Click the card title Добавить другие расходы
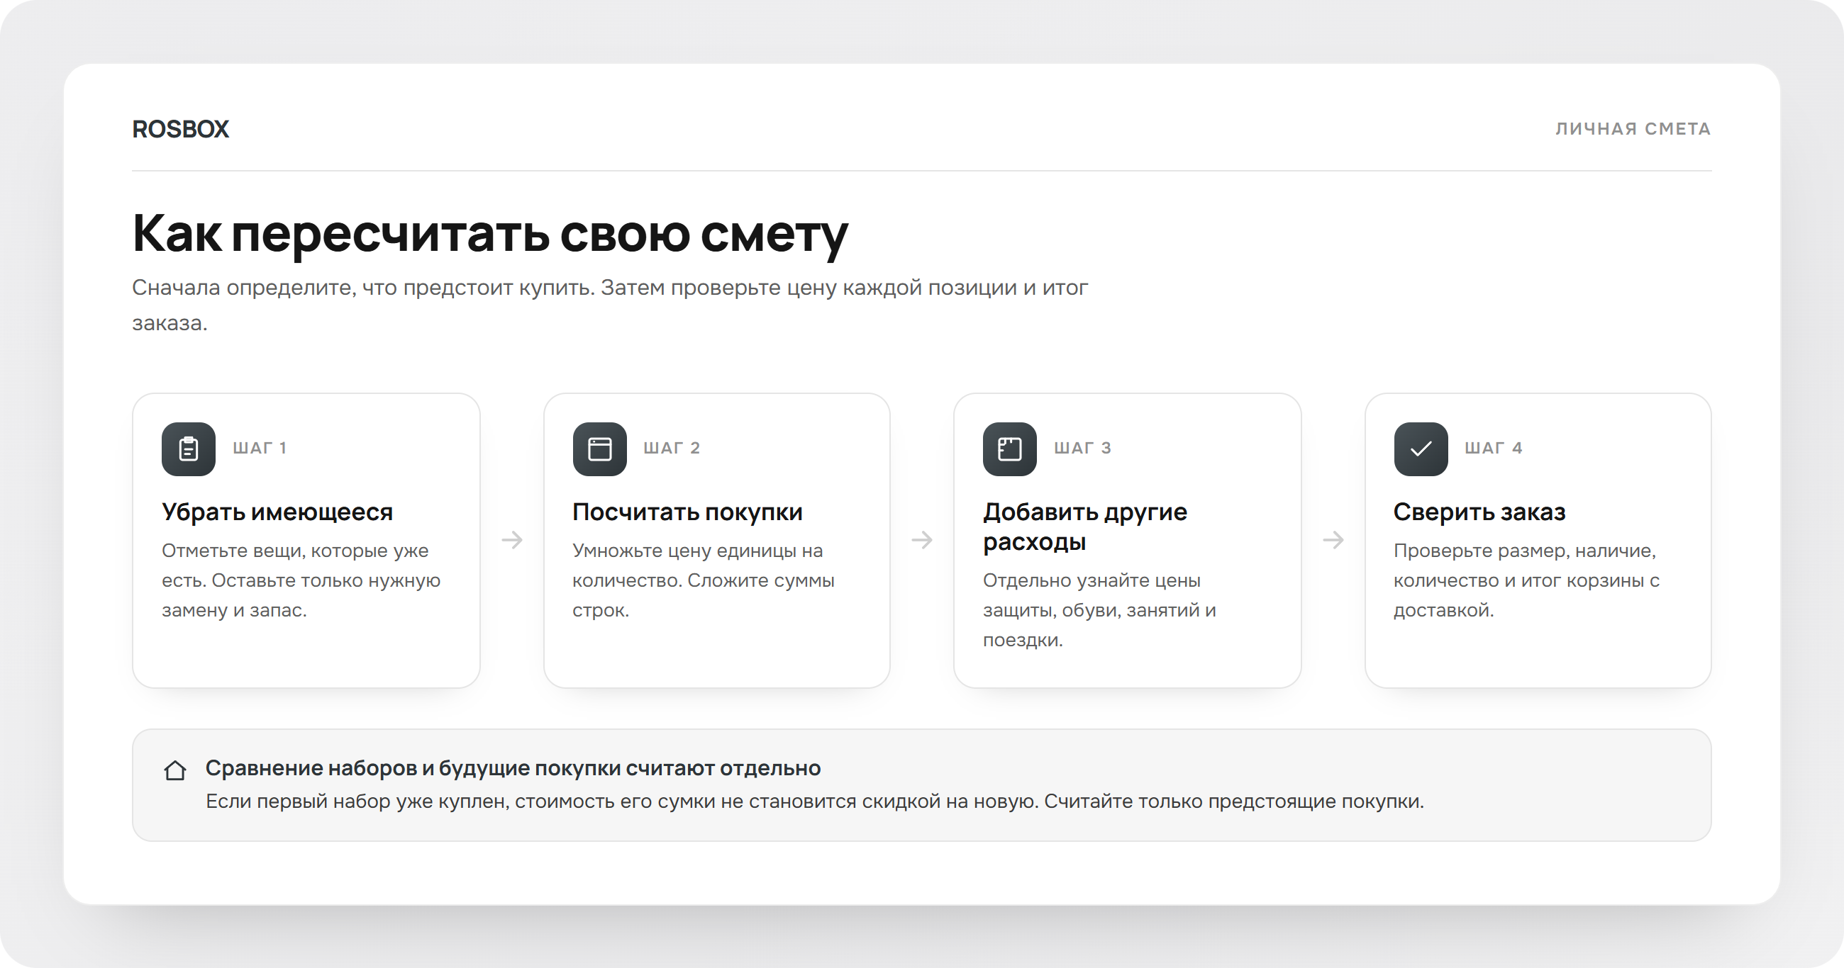Viewport: 1844px width, 968px height. point(1084,527)
